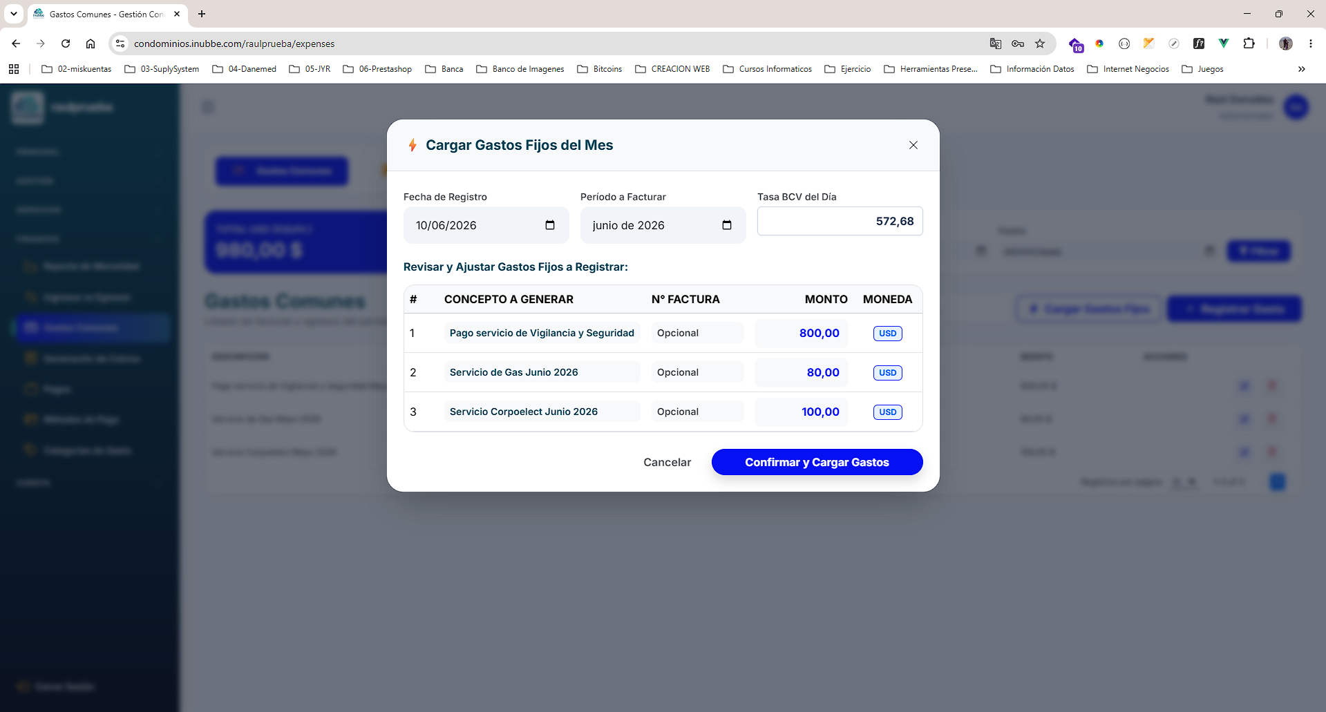Show more bookmarks chevron
The height and width of the screenshot is (712, 1326).
click(x=1302, y=69)
